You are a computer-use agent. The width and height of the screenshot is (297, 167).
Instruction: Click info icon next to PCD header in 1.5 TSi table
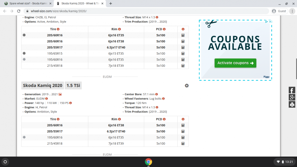point(164,119)
